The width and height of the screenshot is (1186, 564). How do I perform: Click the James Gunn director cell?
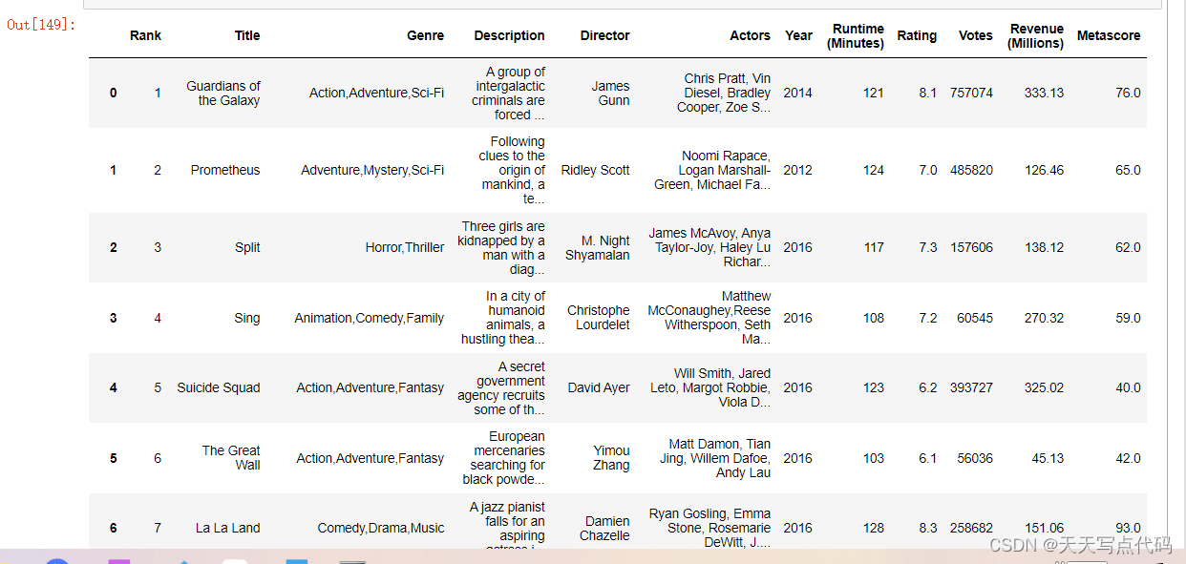610,94
